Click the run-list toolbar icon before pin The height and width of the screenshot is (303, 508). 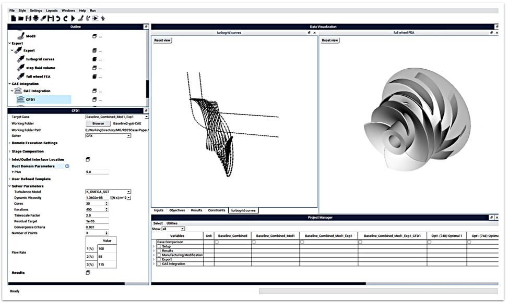point(95,18)
